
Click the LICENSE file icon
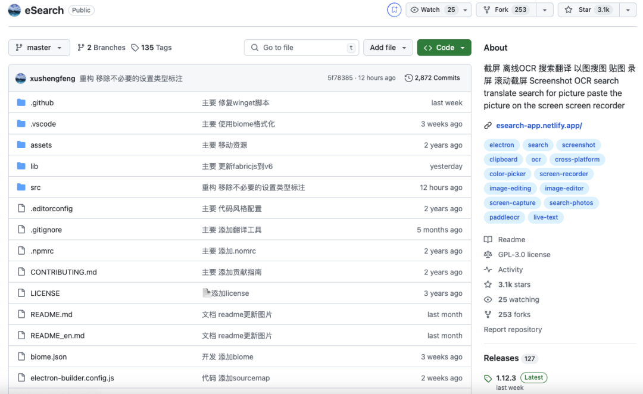21,293
